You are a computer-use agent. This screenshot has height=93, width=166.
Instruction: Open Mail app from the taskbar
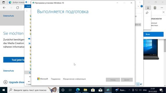tap(100, 90)
